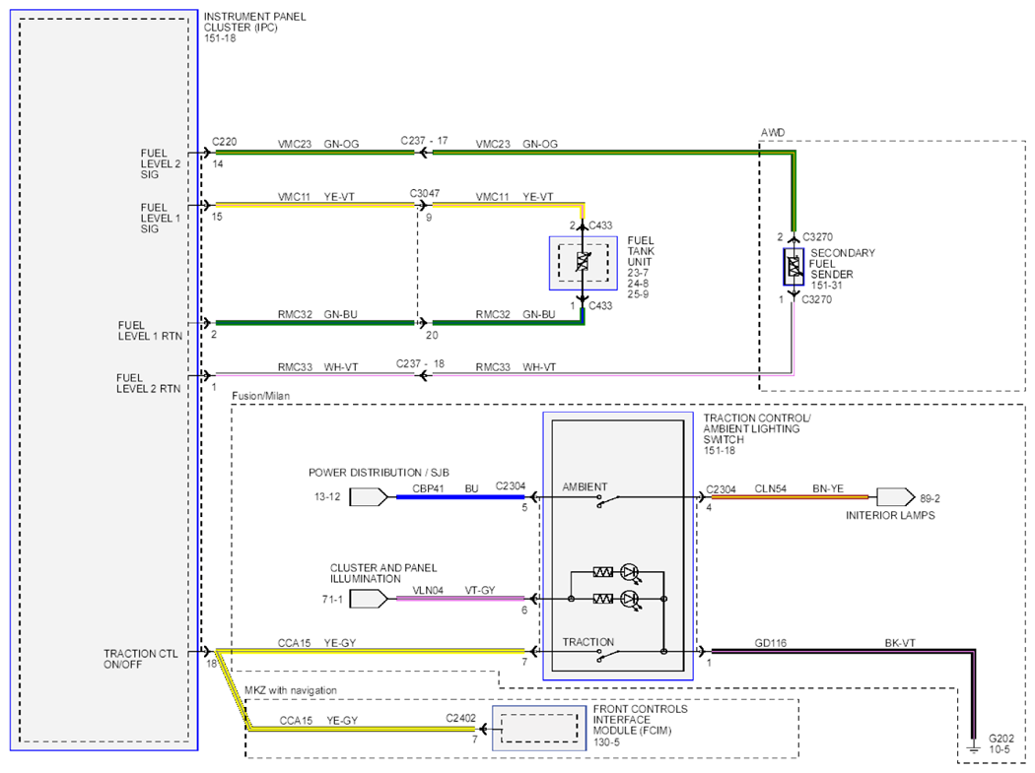Click the C3047 connector label
This screenshot has width=1035, height=773.
(425, 193)
